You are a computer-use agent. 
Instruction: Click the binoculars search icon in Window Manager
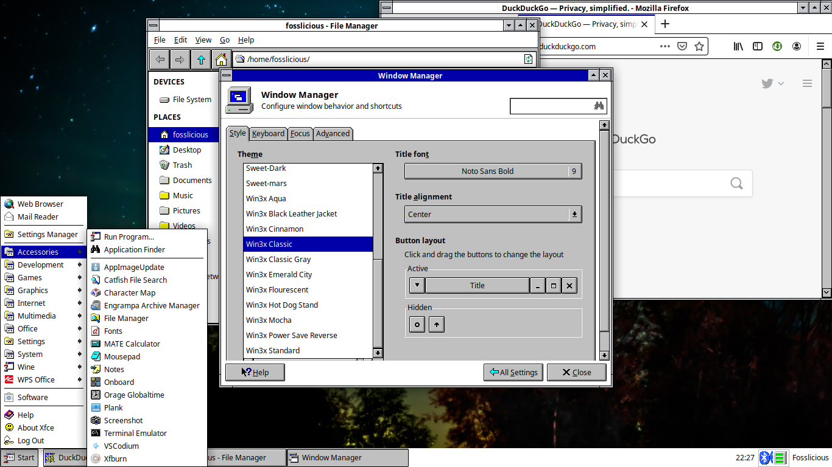598,106
